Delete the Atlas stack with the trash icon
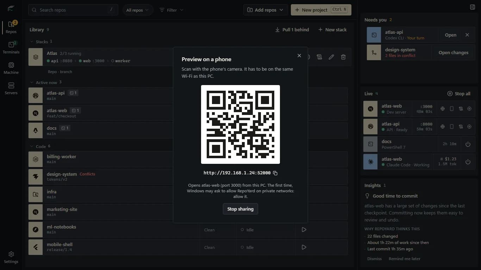481x270 pixels. [343, 57]
